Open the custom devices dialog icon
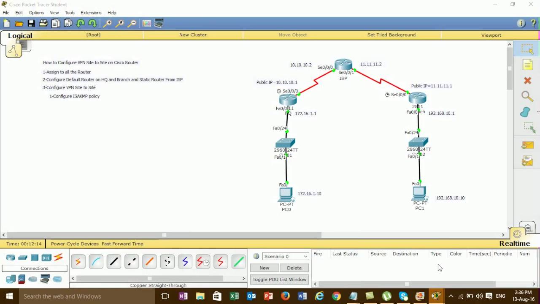 (x=159, y=24)
